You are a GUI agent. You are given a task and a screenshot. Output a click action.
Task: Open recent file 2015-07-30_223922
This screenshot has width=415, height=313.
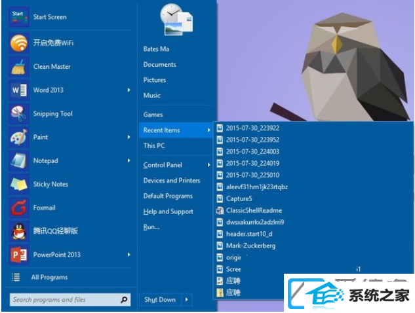click(x=252, y=128)
